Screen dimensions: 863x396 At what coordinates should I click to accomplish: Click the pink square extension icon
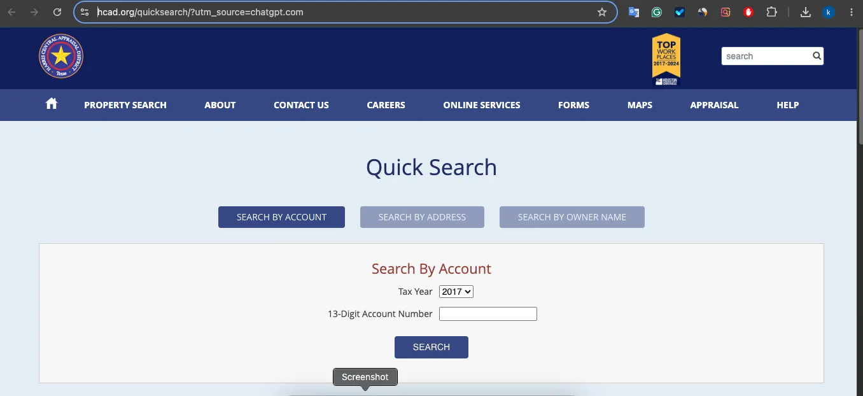726,12
